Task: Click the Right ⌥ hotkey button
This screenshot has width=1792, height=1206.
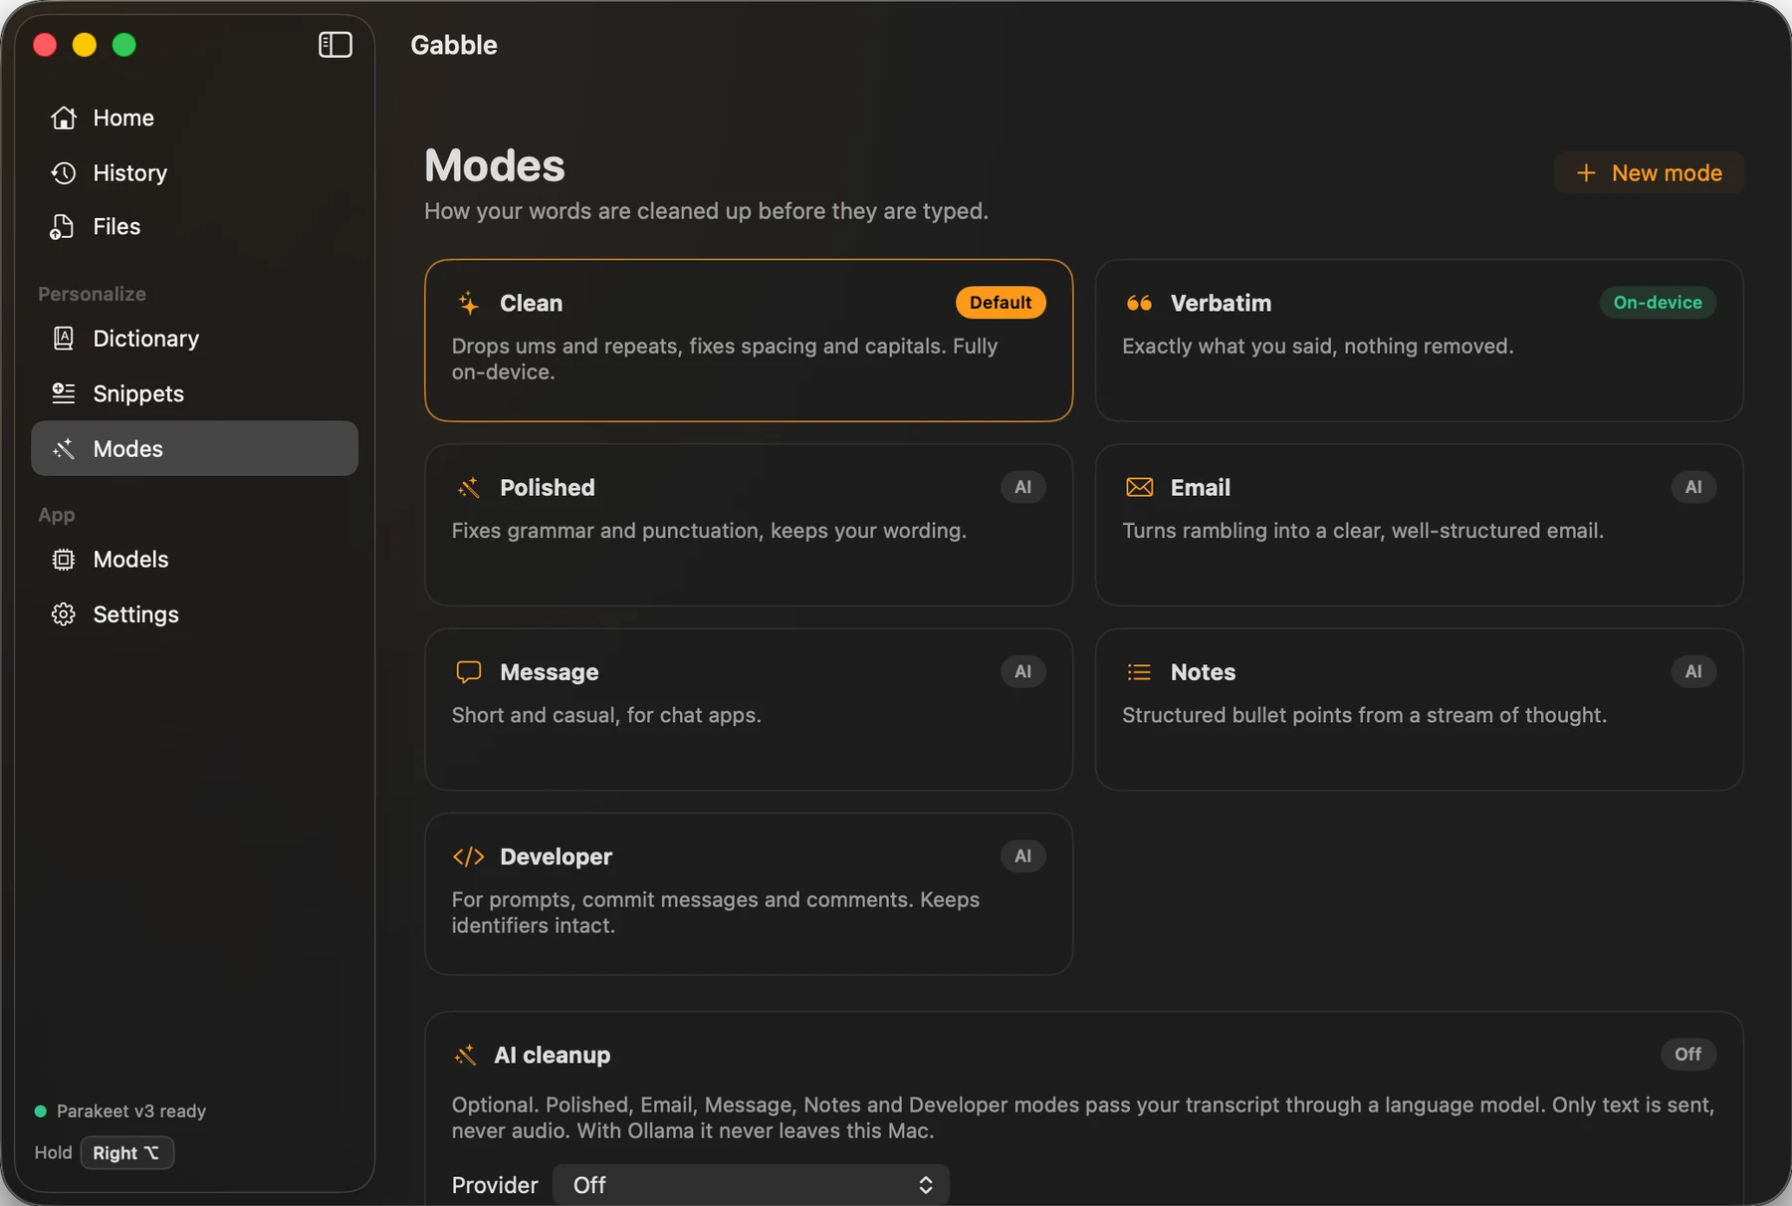Action: tap(126, 1152)
